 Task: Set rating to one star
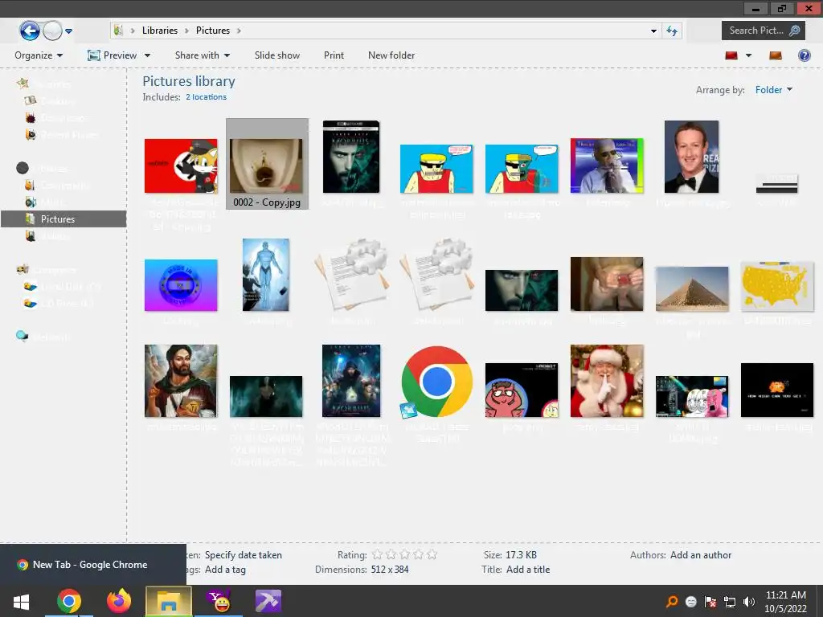pos(377,554)
